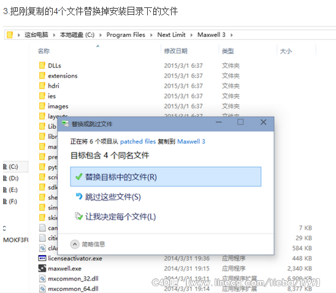
Task: Go to 这台电脑 in breadcrumb
Action: (36, 35)
